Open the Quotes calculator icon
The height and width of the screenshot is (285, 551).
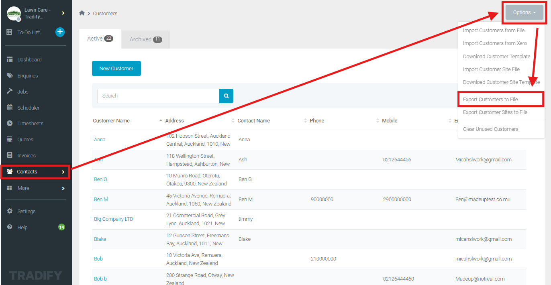click(10, 140)
